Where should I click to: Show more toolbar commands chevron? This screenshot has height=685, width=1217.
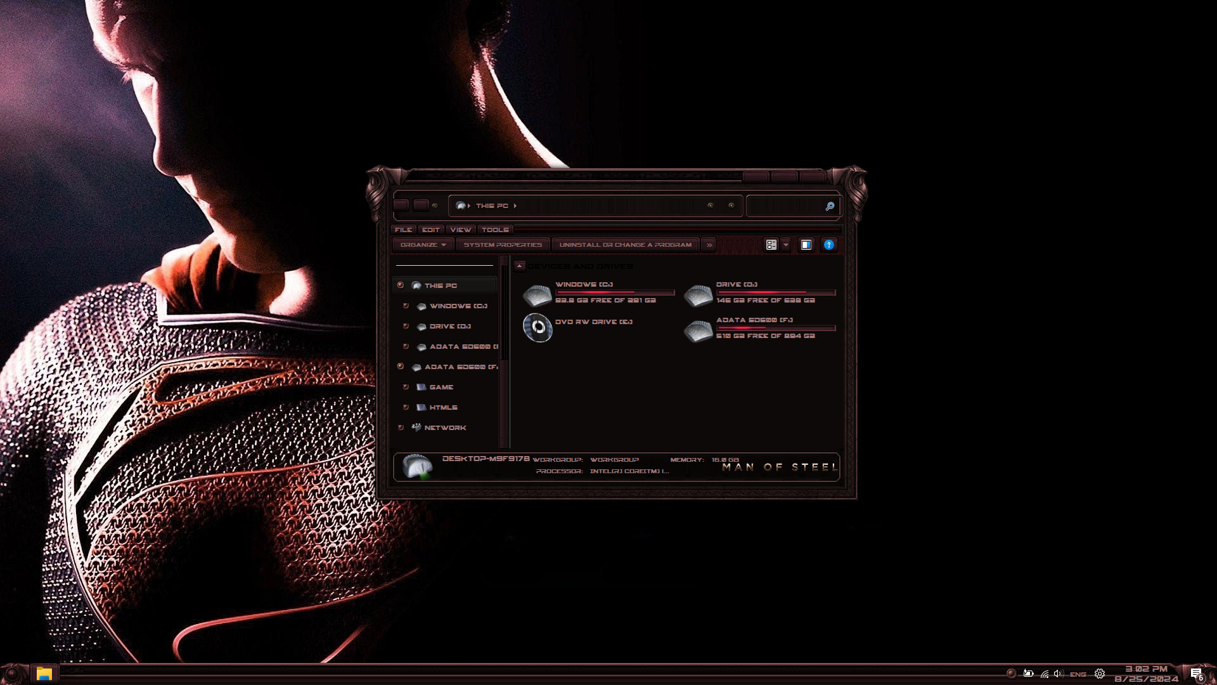709,245
